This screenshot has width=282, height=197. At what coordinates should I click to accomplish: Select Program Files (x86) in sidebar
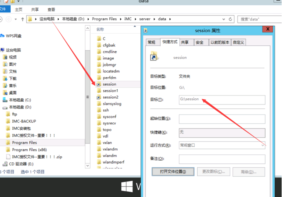[29, 150]
